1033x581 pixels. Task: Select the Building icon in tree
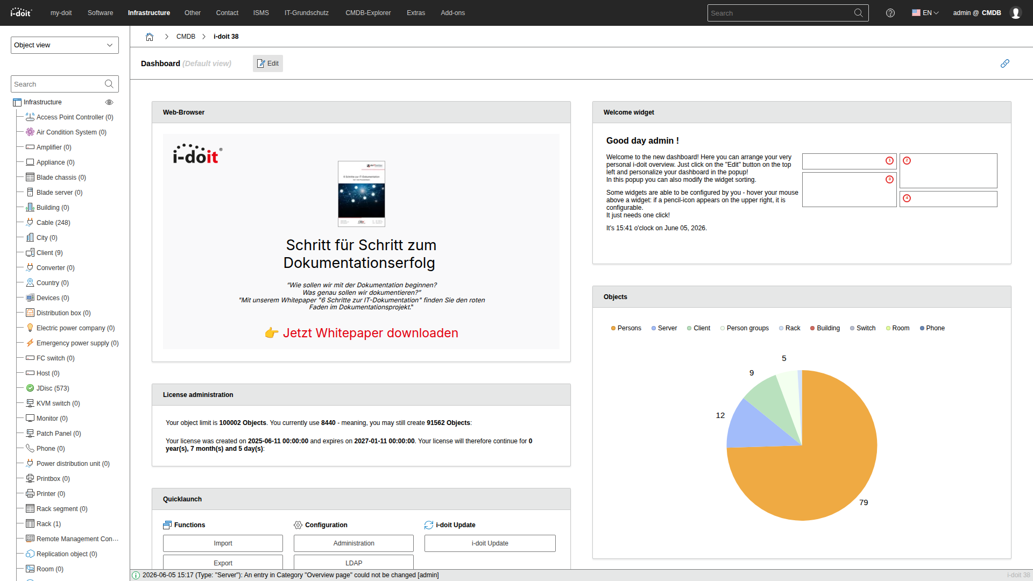(x=30, y=207)
